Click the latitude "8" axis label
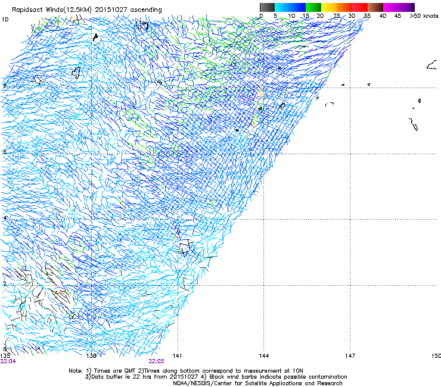 coord(5,86)
